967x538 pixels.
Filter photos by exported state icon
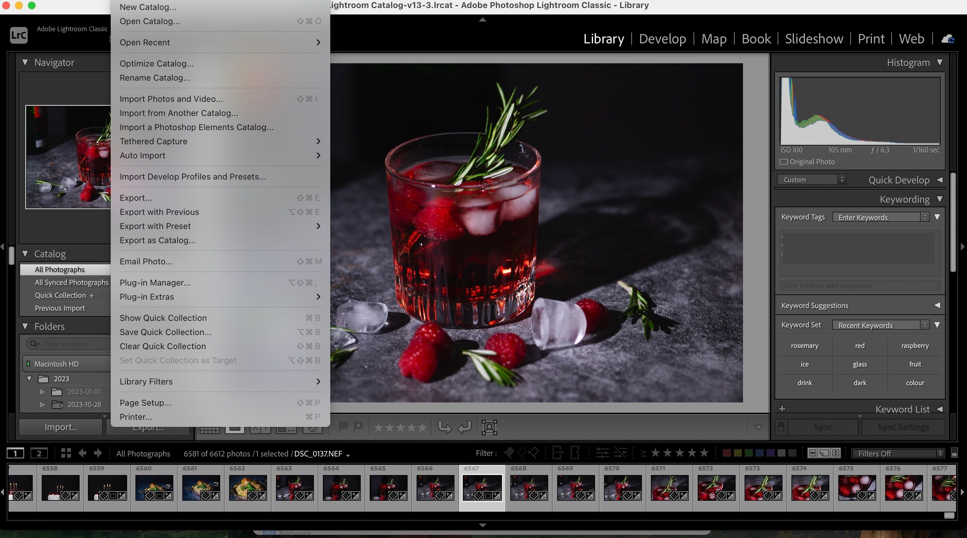click(558, 453)
